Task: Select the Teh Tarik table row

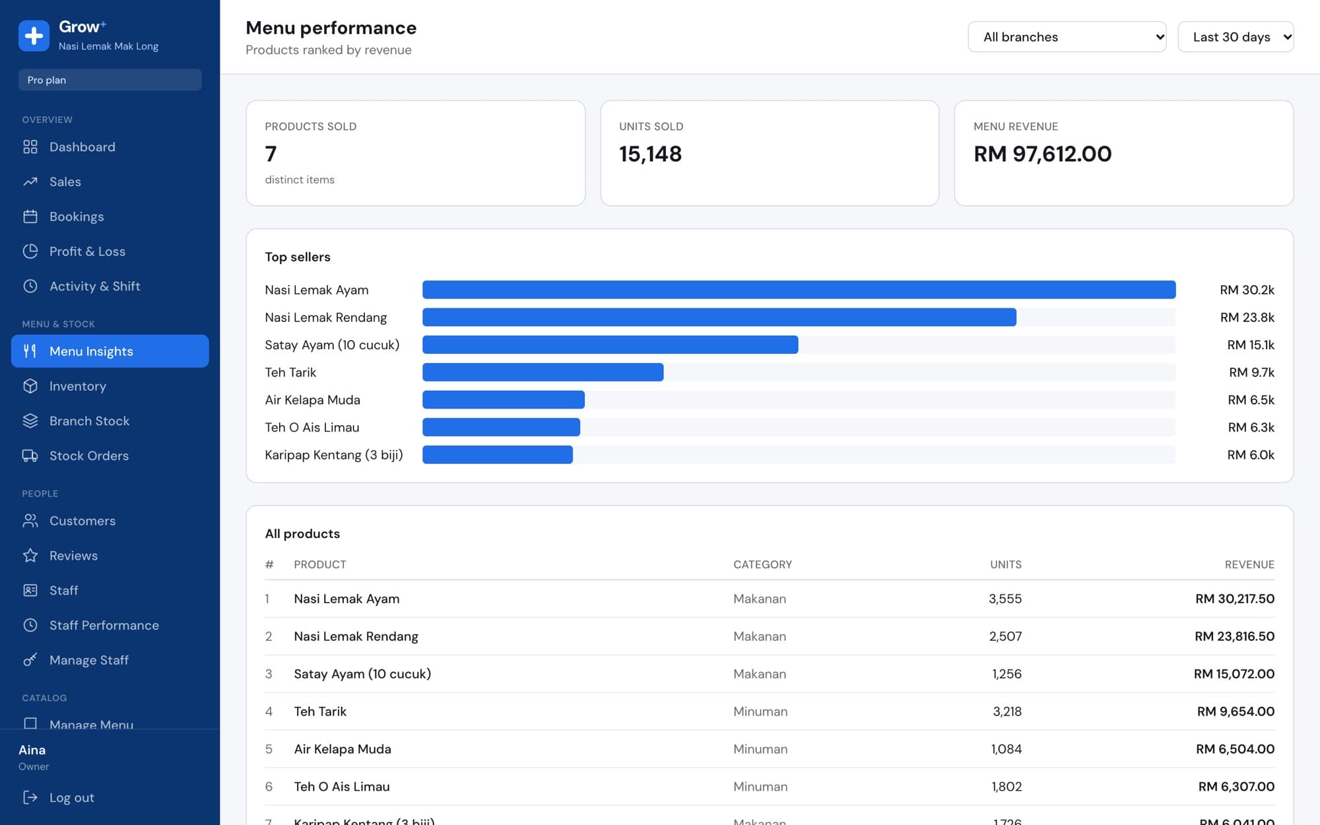Action: (770, 711)
